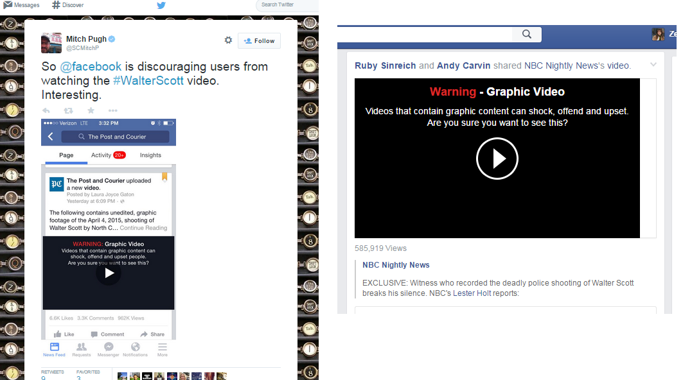Click the 585,919 Views count
This screenshot has width=692, height=380.
pyautogui.click(x=380, y=248)
